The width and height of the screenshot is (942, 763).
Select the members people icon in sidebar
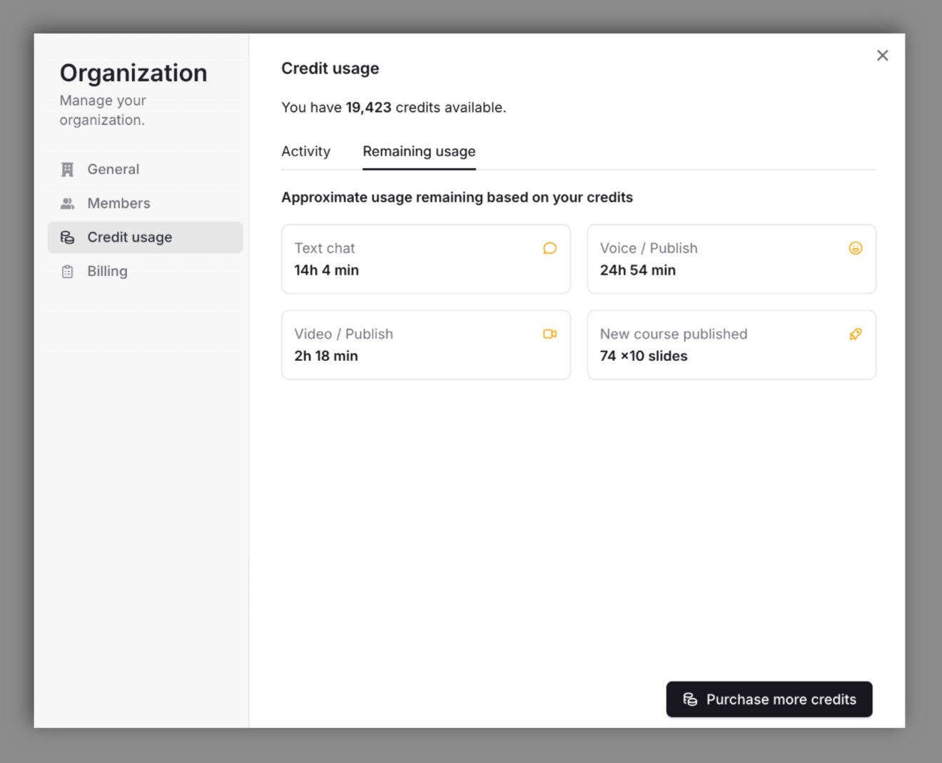tap(67, 203)
